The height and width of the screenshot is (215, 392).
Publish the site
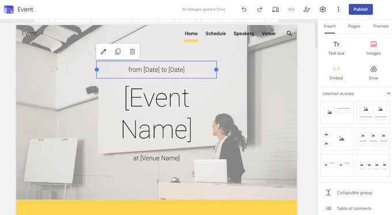(360, 9)
